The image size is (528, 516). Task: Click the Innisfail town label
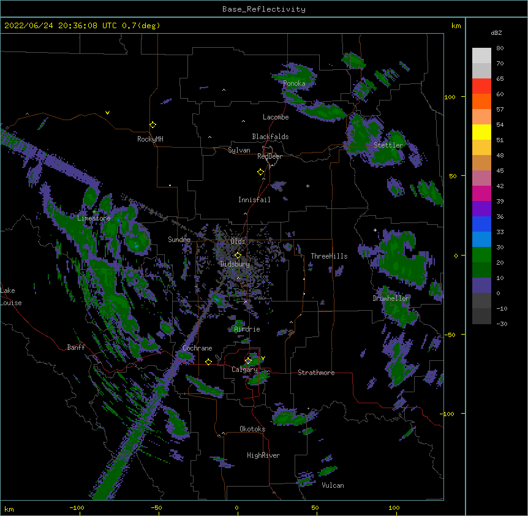(254, 200)
